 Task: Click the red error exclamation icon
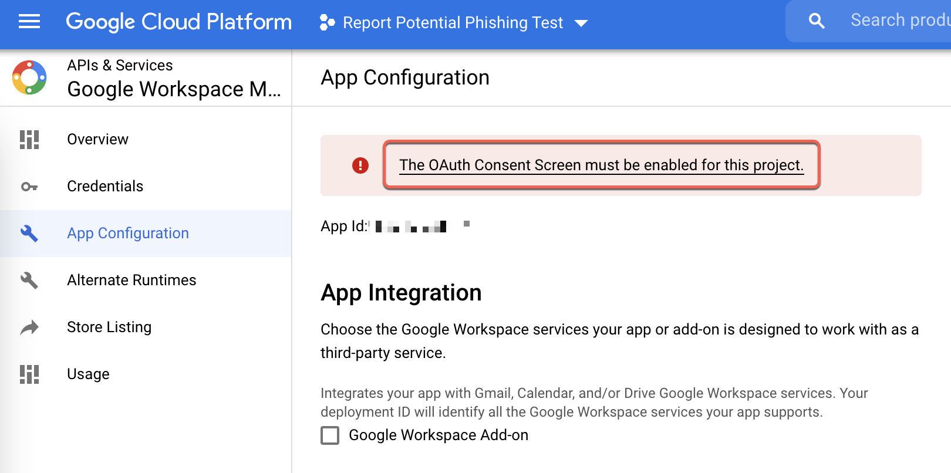360,165
